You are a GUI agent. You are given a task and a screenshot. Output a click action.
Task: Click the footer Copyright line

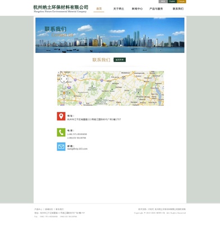point(160,213)
